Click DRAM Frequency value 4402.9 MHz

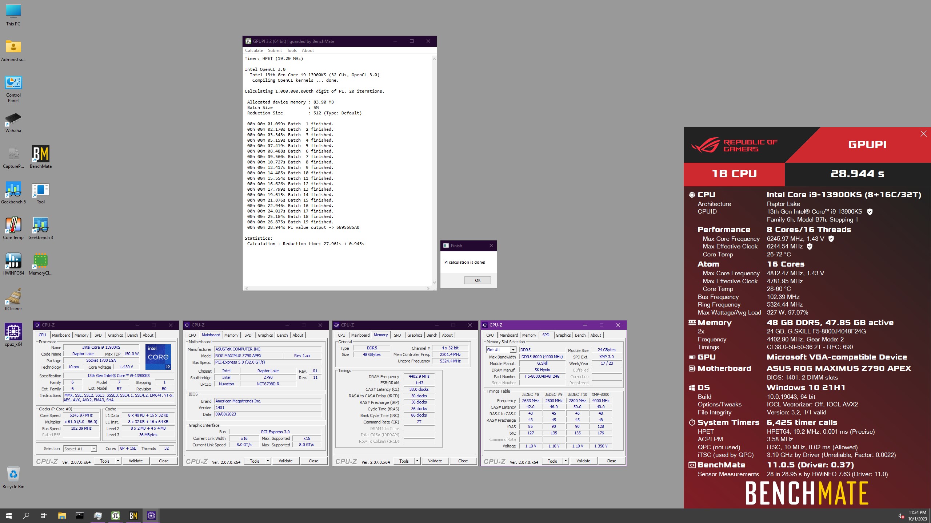coord(419,376)
